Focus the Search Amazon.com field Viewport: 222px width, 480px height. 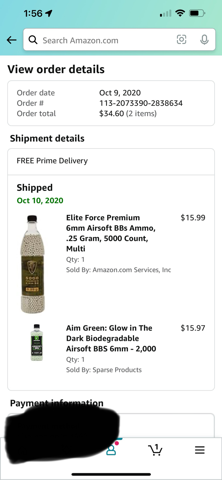pyautogui.click(x=105, y=40)
